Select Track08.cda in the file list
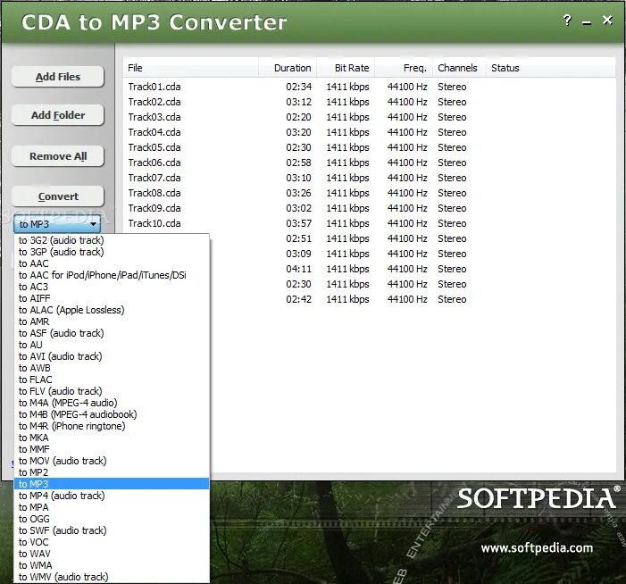626x584 pixels. coord(154,193)
